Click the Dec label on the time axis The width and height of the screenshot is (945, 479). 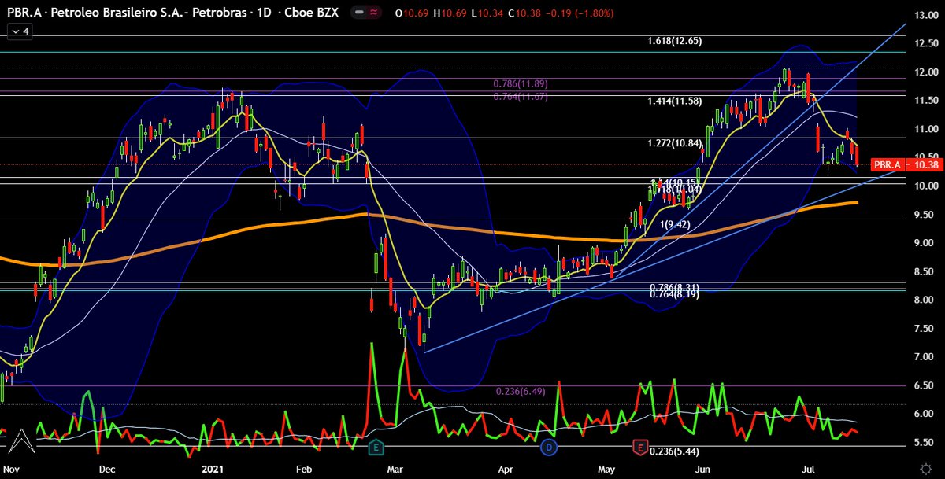coord(108,470)
